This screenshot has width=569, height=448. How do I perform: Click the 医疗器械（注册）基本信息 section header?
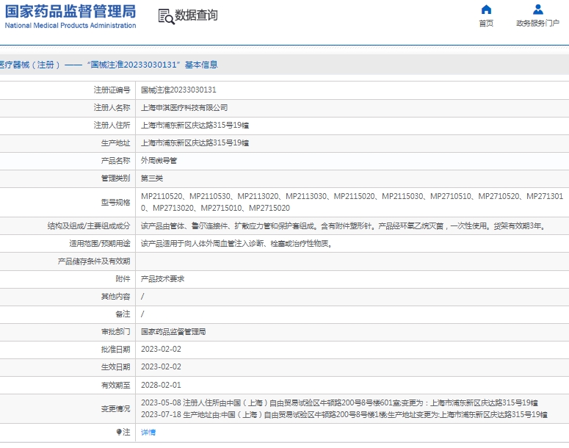point(109,65)
